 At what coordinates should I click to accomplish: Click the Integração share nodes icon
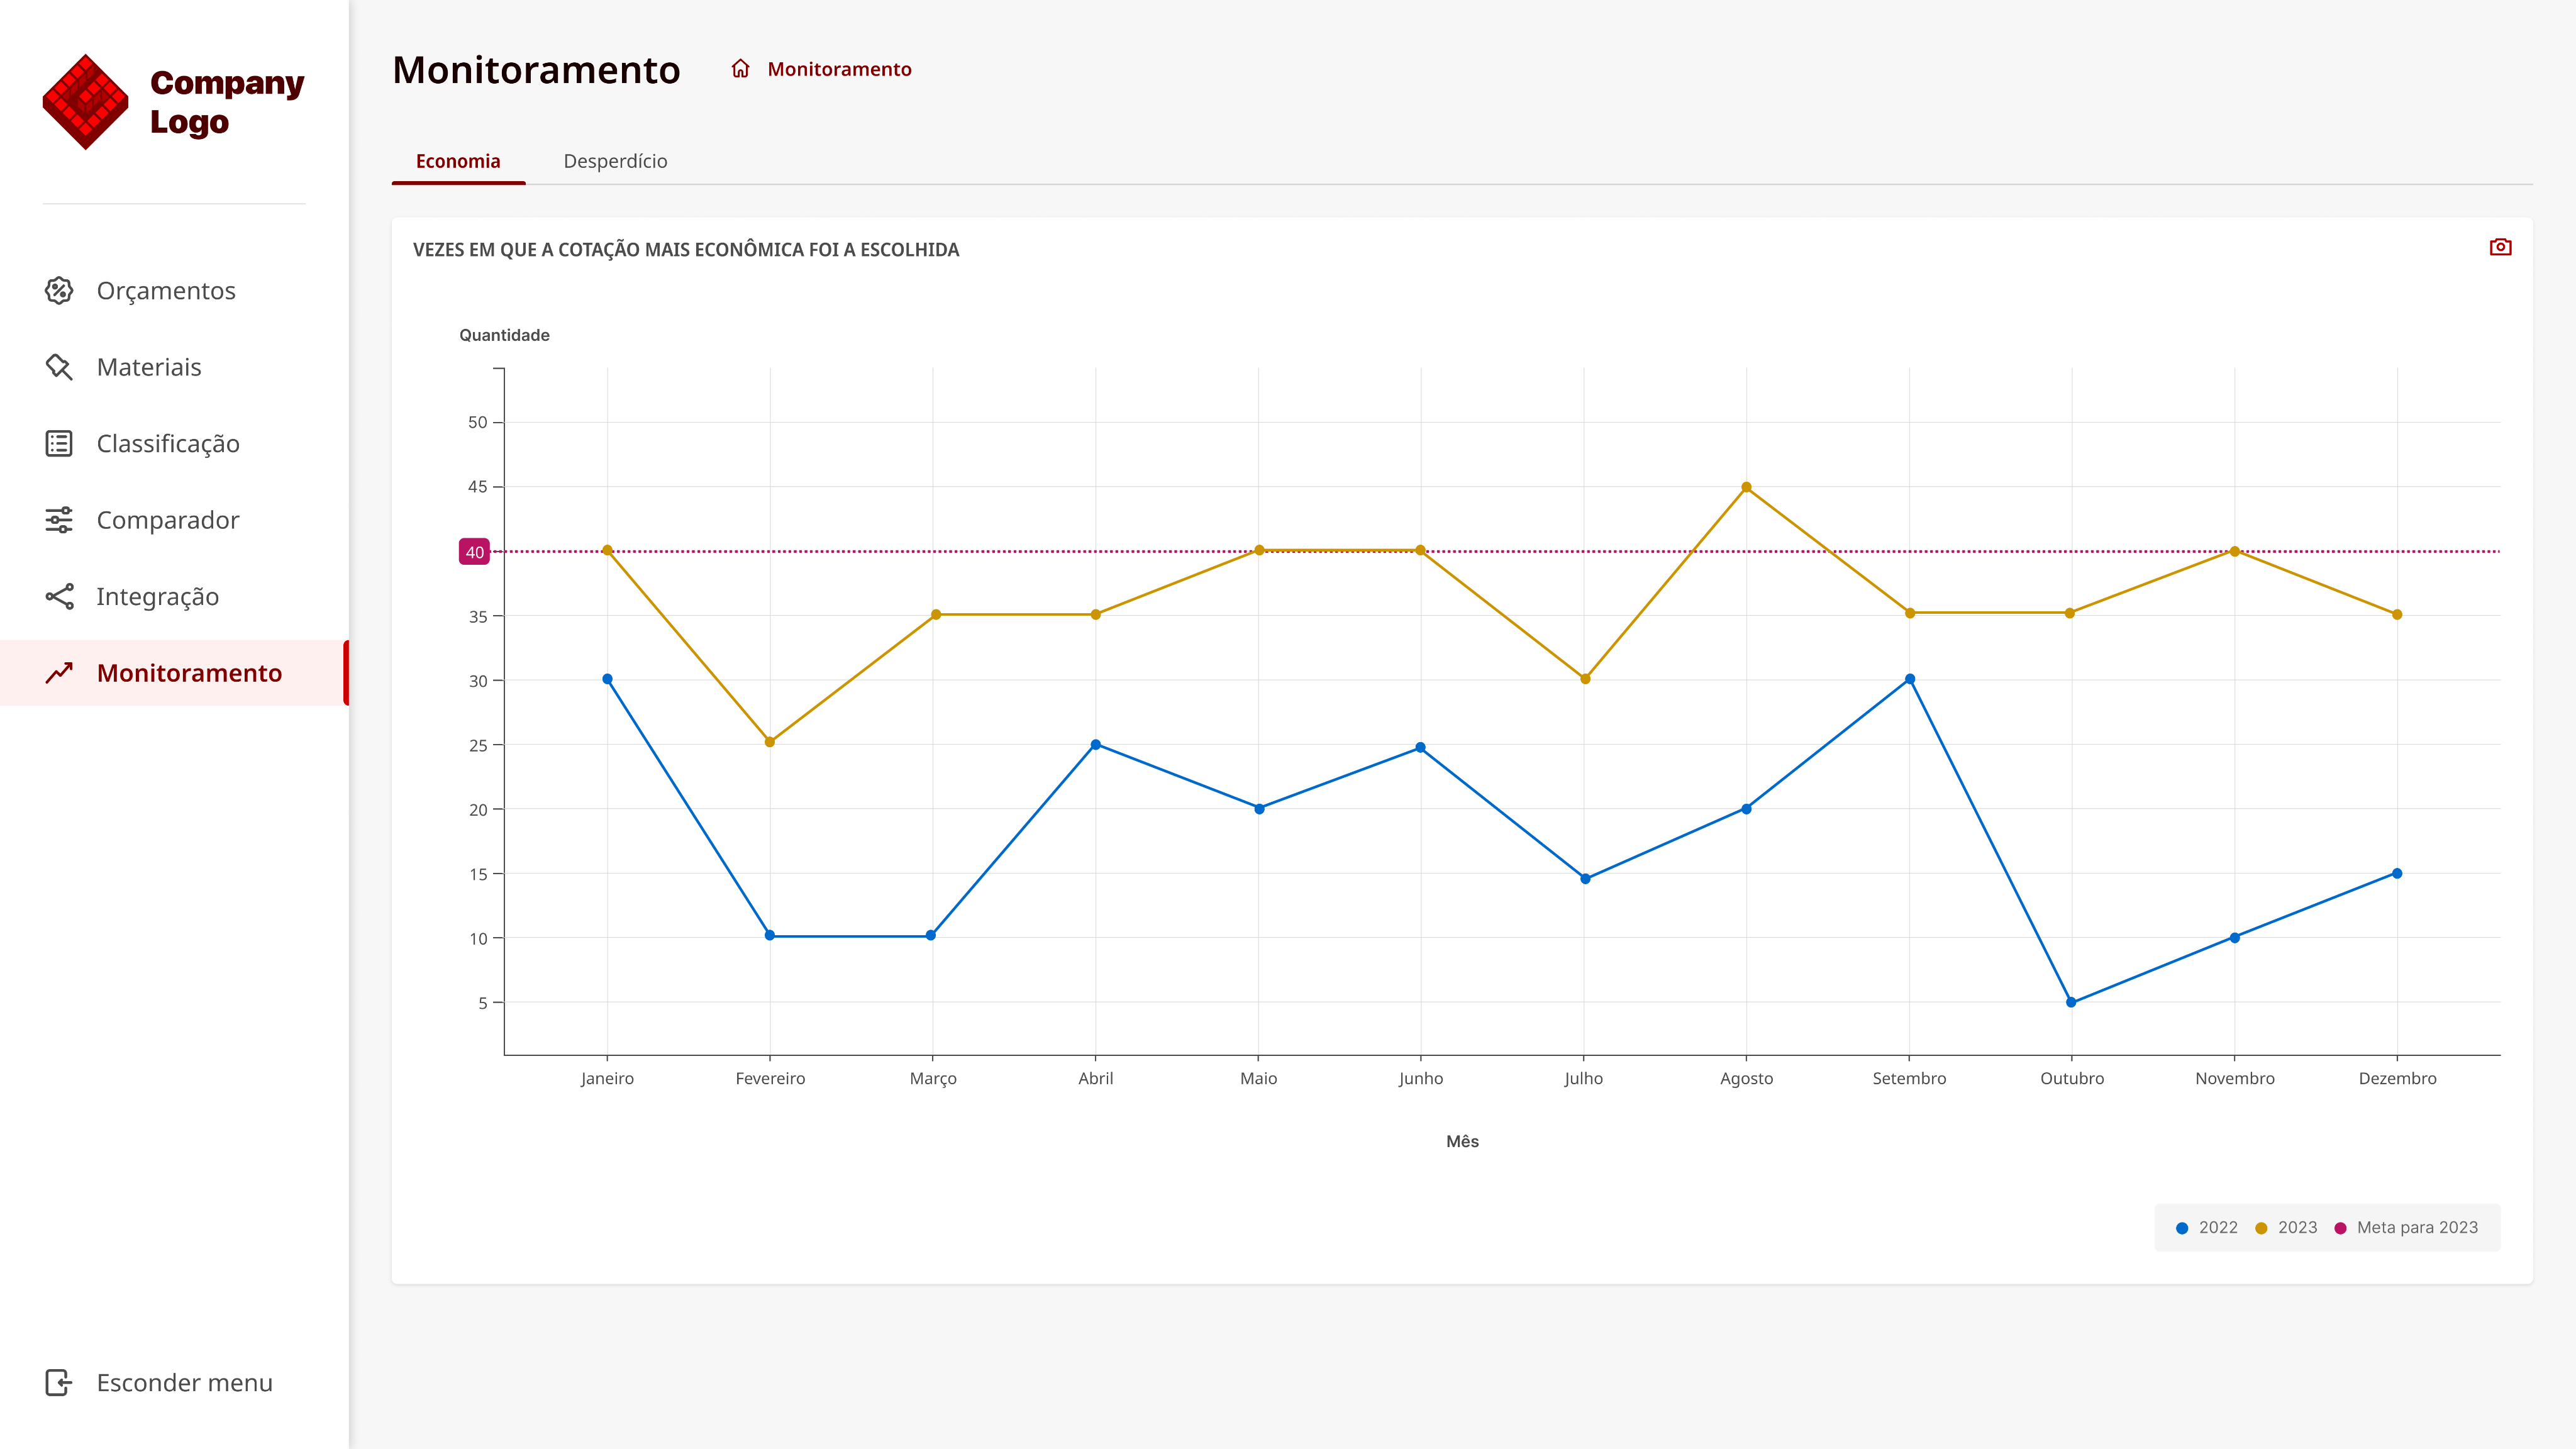59,597
